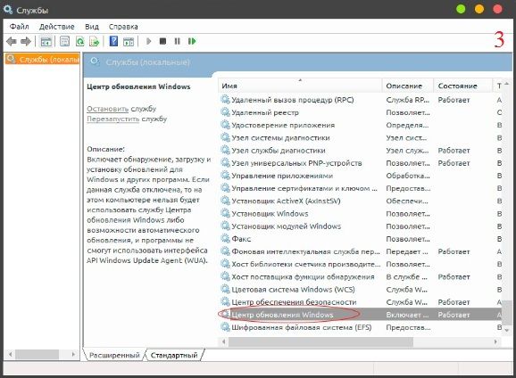Viewport: 516px width, 378px height.
Task: Click the Остановить службу link
Action: pyautogui.click(x=108, y=109)
